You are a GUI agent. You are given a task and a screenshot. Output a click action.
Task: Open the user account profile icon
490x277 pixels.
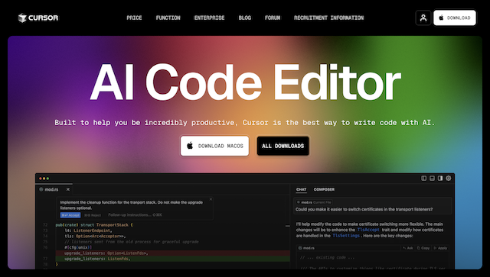click(423, 18)
